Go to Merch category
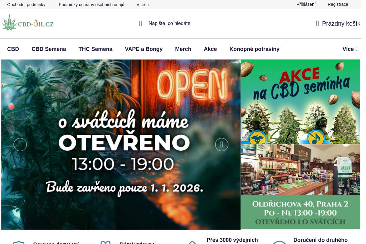Viewport: 366px width, 244px height. coord(183,49)
